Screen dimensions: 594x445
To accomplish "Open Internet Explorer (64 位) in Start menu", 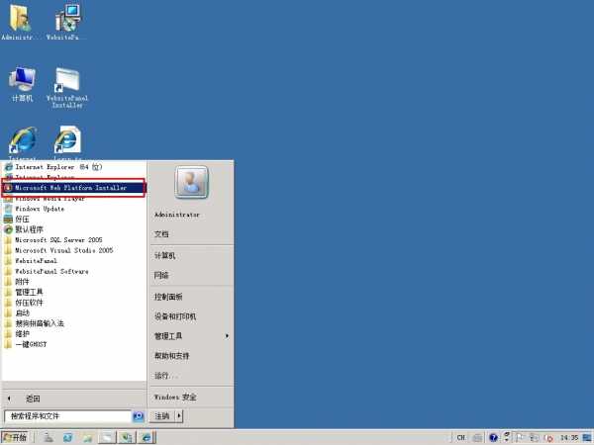I will coord(73,166).
